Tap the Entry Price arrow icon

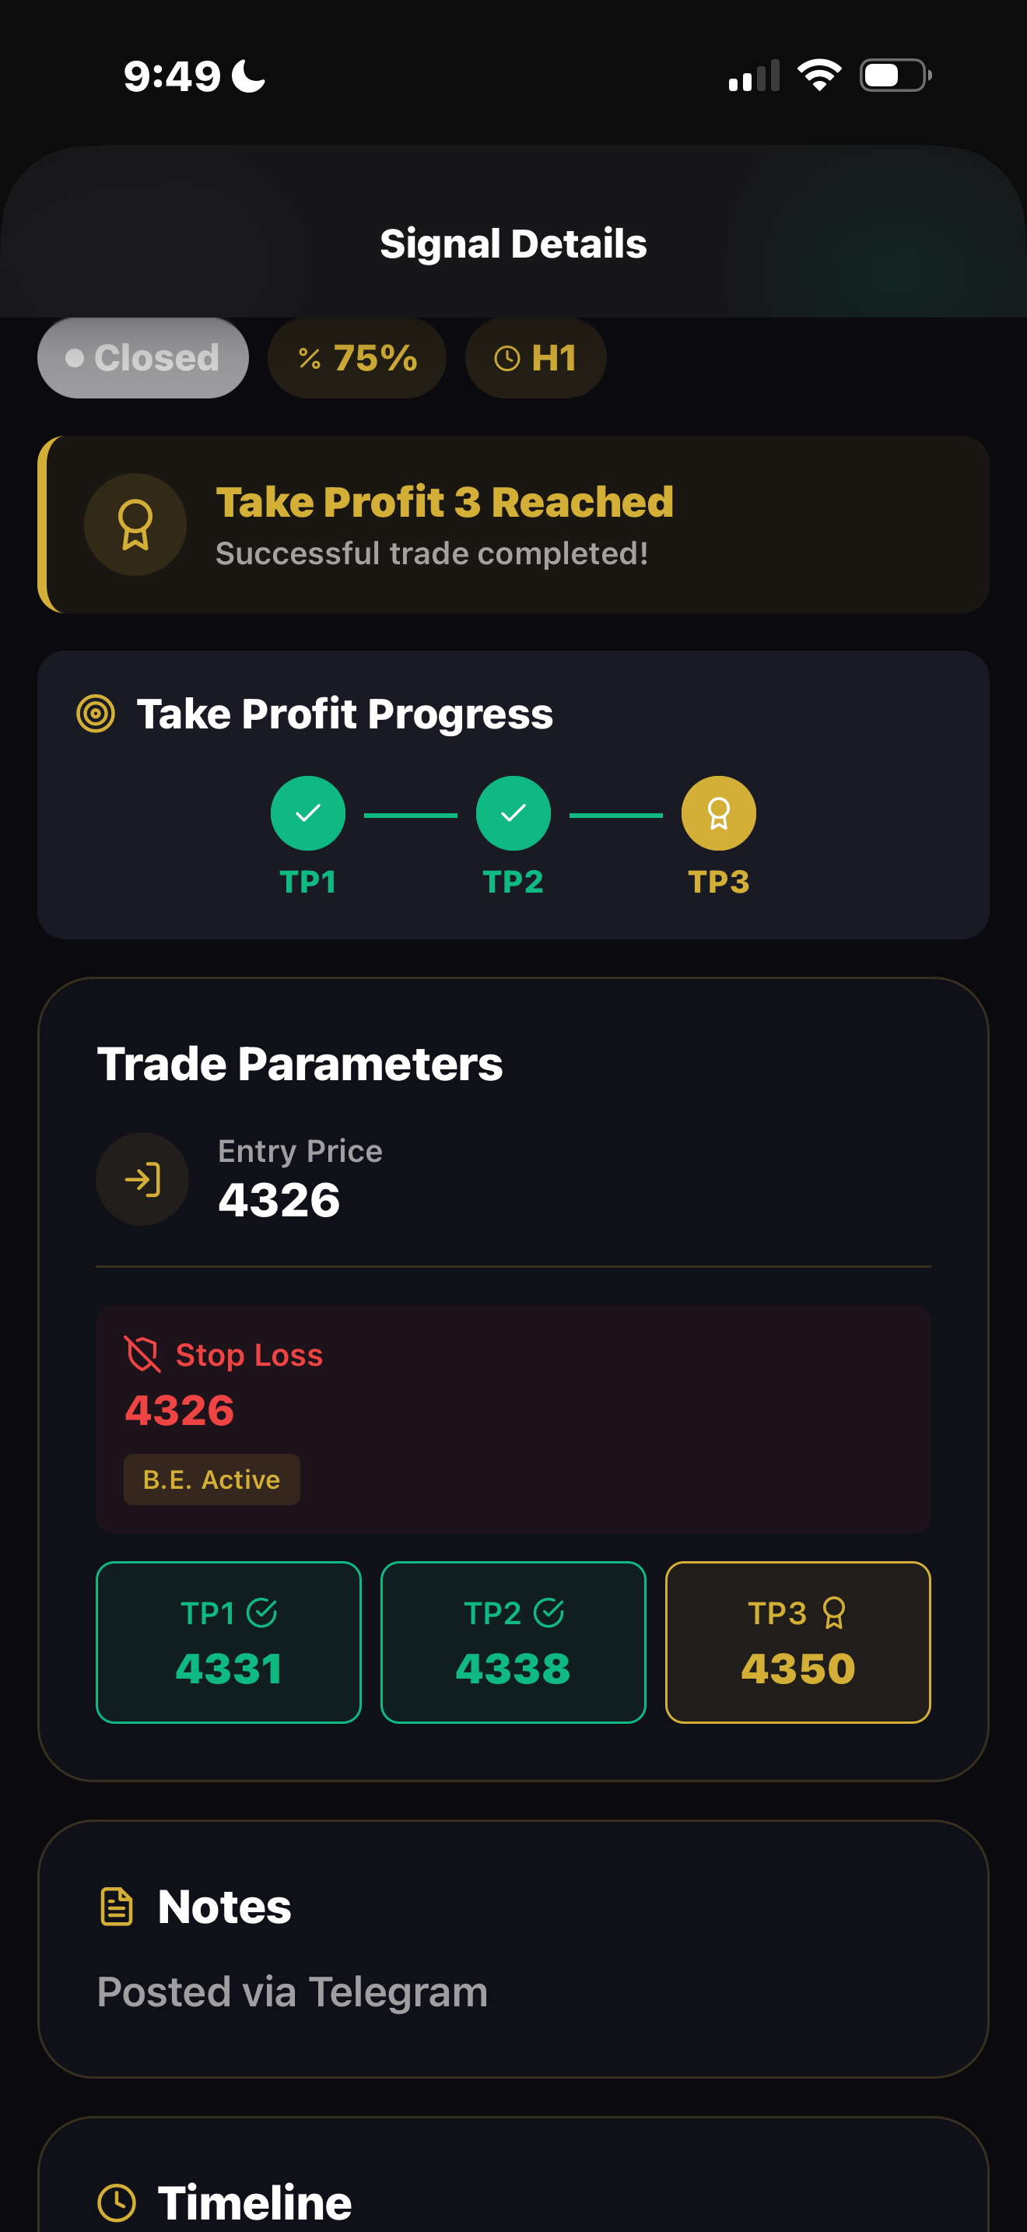coord(142,1179)
